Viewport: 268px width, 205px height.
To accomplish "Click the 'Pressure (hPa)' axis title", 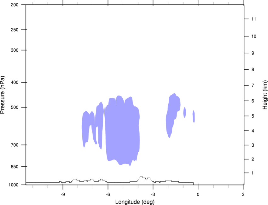I will 3,95.
